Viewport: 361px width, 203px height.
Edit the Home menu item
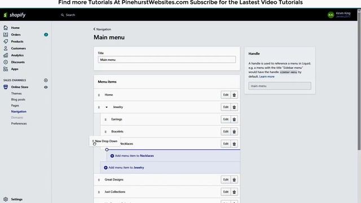pos(226,95)
